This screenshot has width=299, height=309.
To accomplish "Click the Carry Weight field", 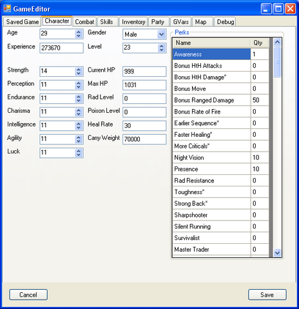I will coord(144,139).
